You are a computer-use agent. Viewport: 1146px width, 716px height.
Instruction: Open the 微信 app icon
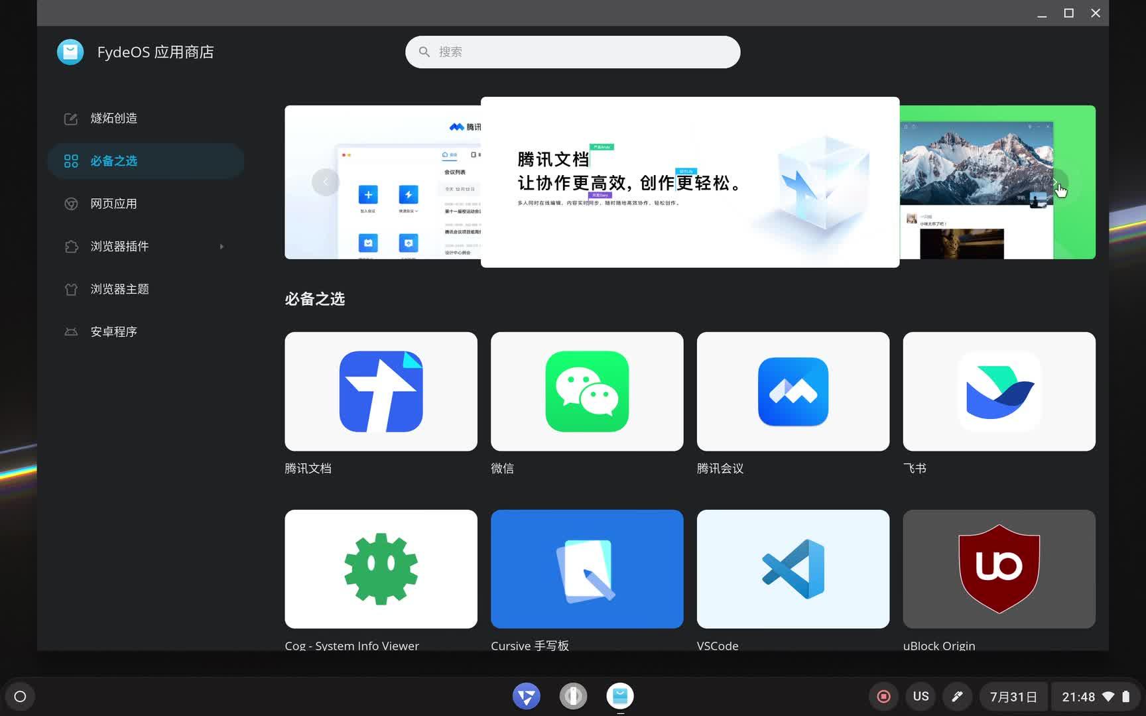[586, 391]
